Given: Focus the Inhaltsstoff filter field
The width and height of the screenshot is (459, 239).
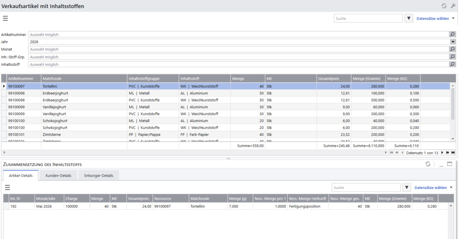Looking at the screenshot, I should [239, 64].
